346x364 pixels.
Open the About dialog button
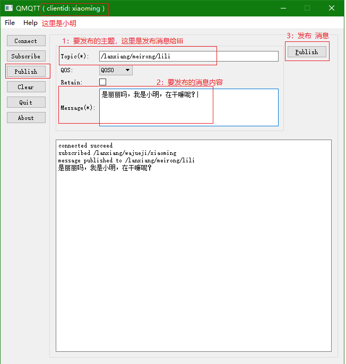(26, 118)
